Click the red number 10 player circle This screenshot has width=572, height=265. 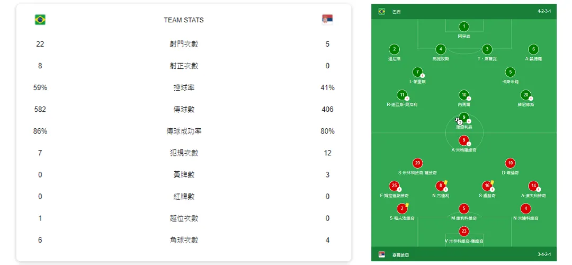(510, 163)
